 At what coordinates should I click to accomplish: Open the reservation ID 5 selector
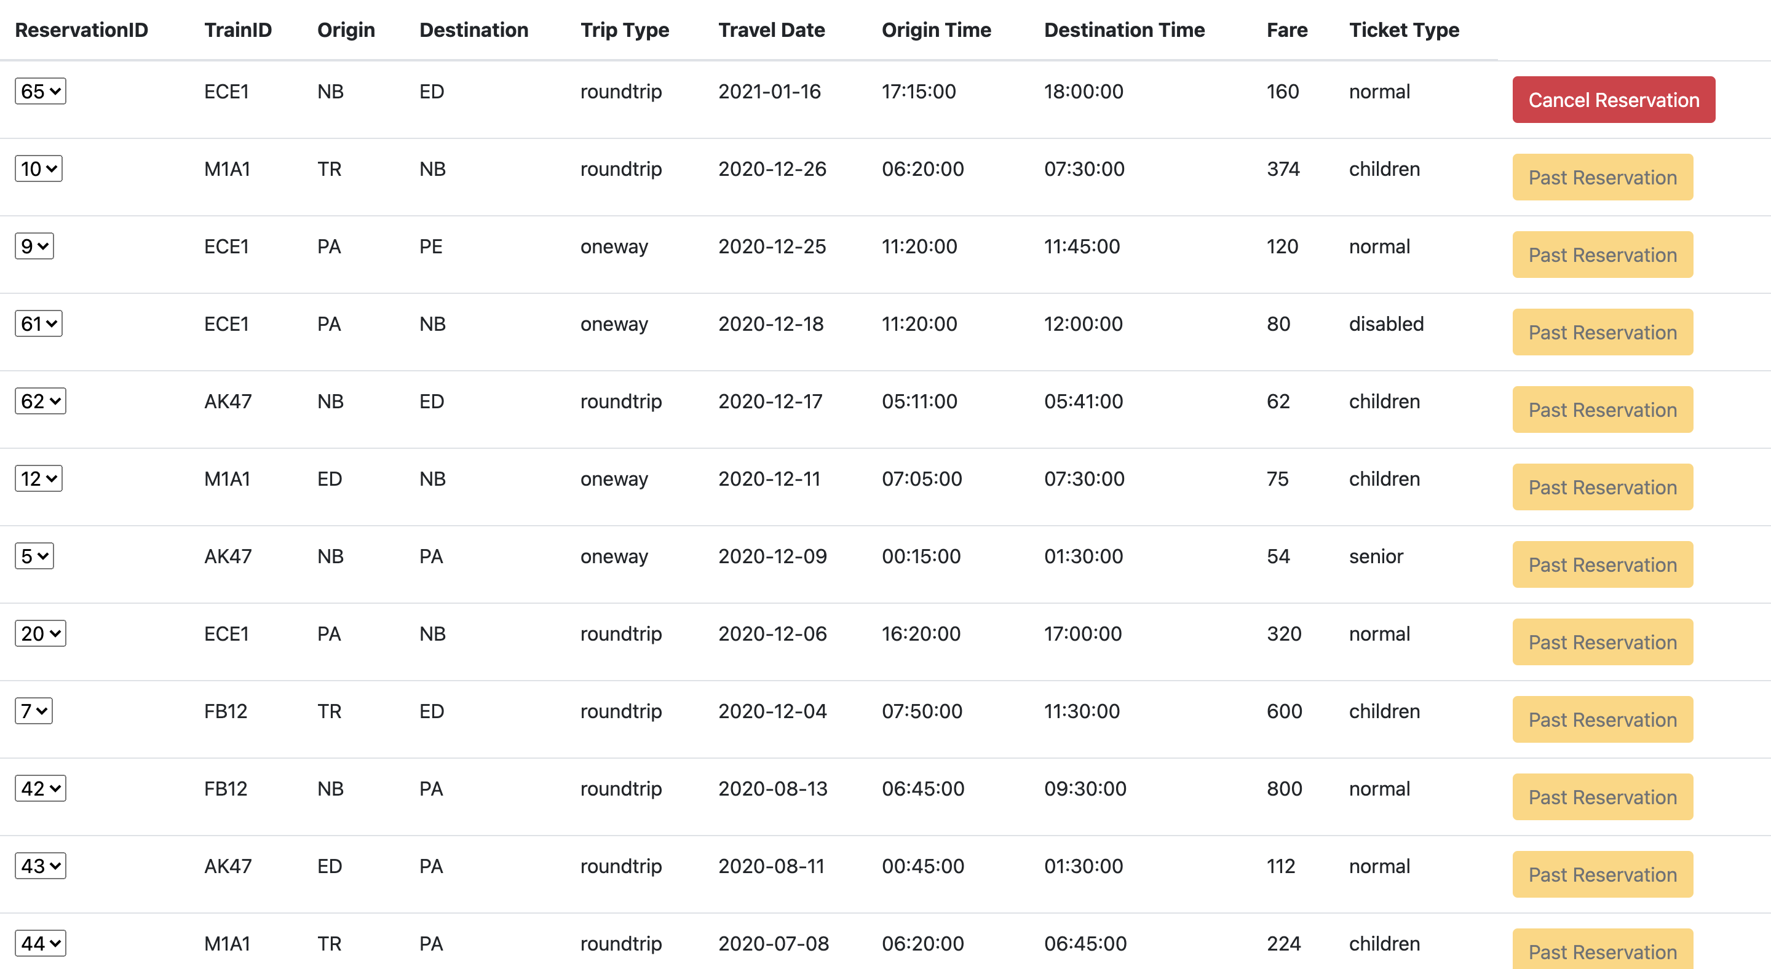34,556
